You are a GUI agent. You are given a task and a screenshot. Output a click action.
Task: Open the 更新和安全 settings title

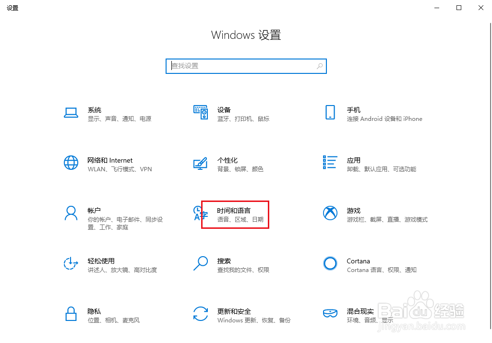click(234, 311)
